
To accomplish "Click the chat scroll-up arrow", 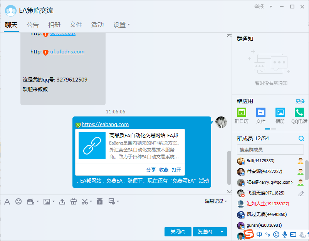I will coord(229,36).
